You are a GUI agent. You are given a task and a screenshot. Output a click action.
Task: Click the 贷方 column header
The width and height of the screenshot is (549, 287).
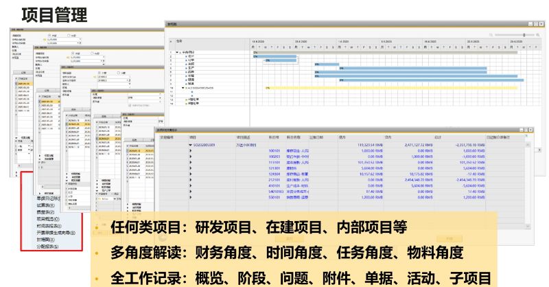pyautogui.click(x=388, y=137)
